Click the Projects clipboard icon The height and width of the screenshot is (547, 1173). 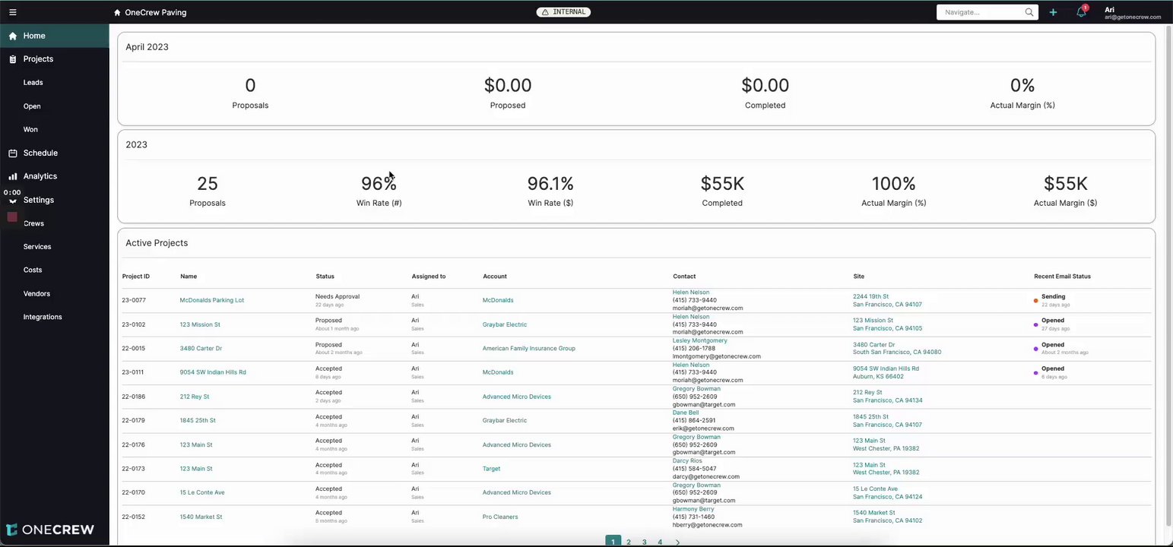tap(13, 59)
